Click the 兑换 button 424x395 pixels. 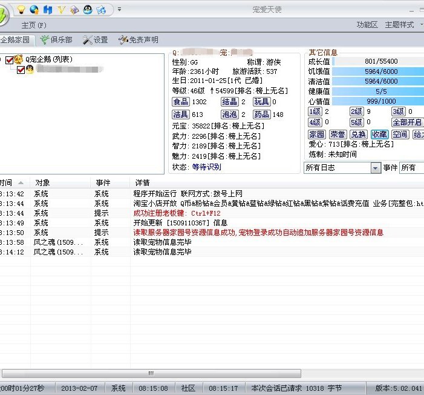pos(359,134)
